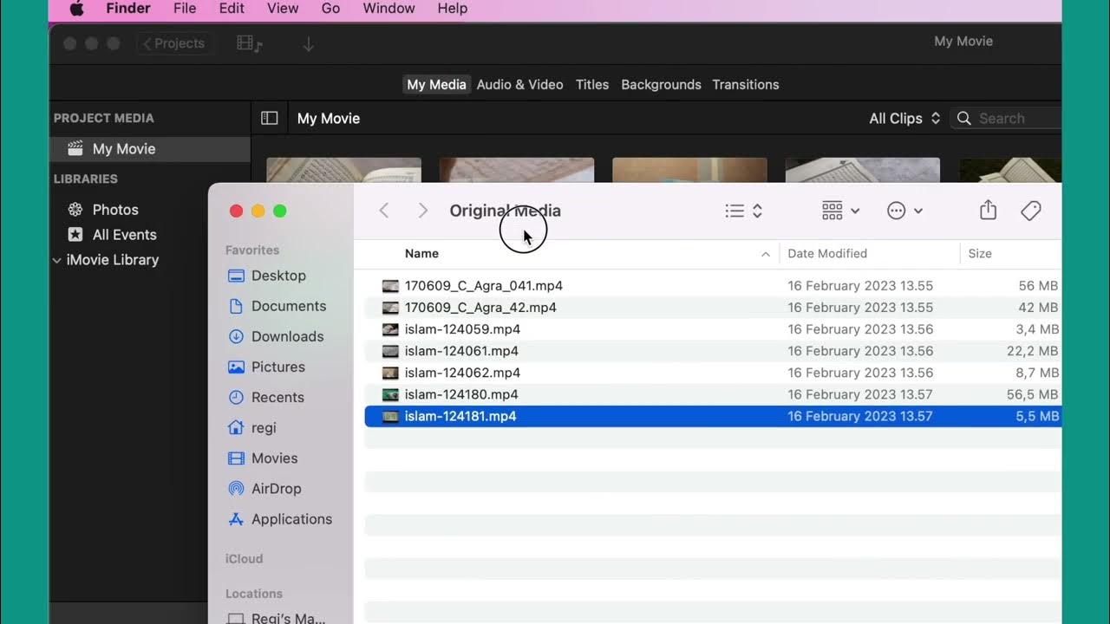Screen dimensions: 1110x624
Task: Select file islam-124181.mp4
Action: 713,416
